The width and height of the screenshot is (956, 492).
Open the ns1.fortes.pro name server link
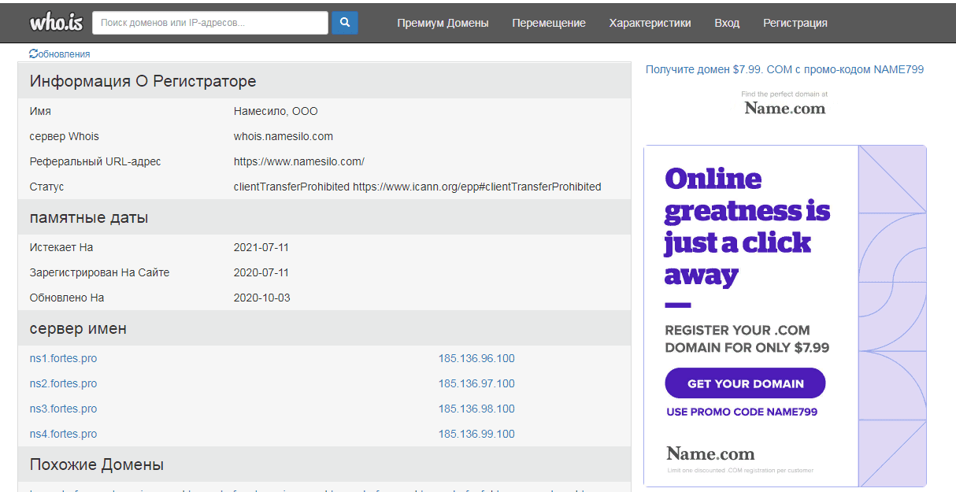pyautogui.click(x=63, y=358)
